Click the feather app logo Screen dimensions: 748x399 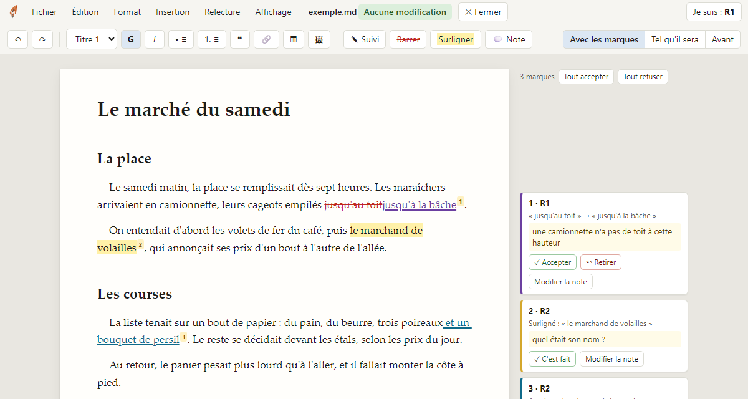click(13, 12)
